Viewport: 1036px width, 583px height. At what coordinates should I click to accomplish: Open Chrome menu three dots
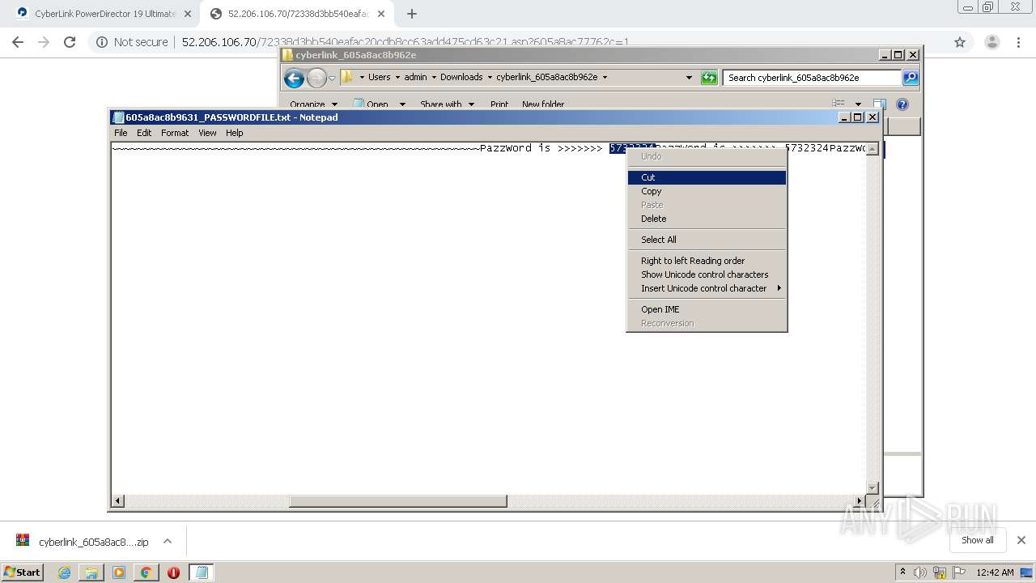(x=1017, y=42)
